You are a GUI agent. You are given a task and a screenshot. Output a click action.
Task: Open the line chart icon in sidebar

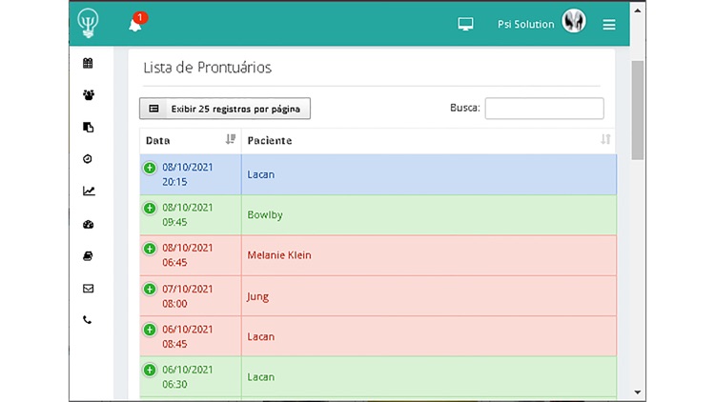pyautogui.click(x=89, y=191)
